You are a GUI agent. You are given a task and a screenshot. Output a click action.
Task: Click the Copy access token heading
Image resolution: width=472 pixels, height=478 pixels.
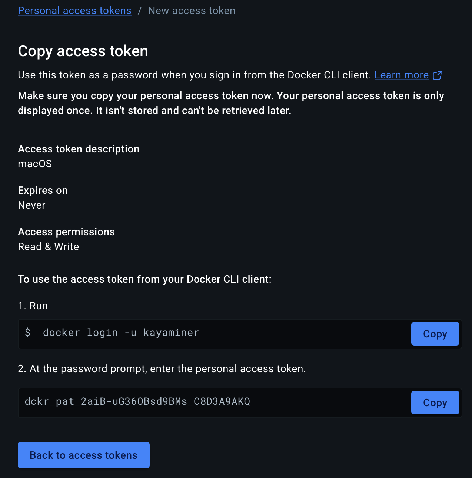[83, 51]
